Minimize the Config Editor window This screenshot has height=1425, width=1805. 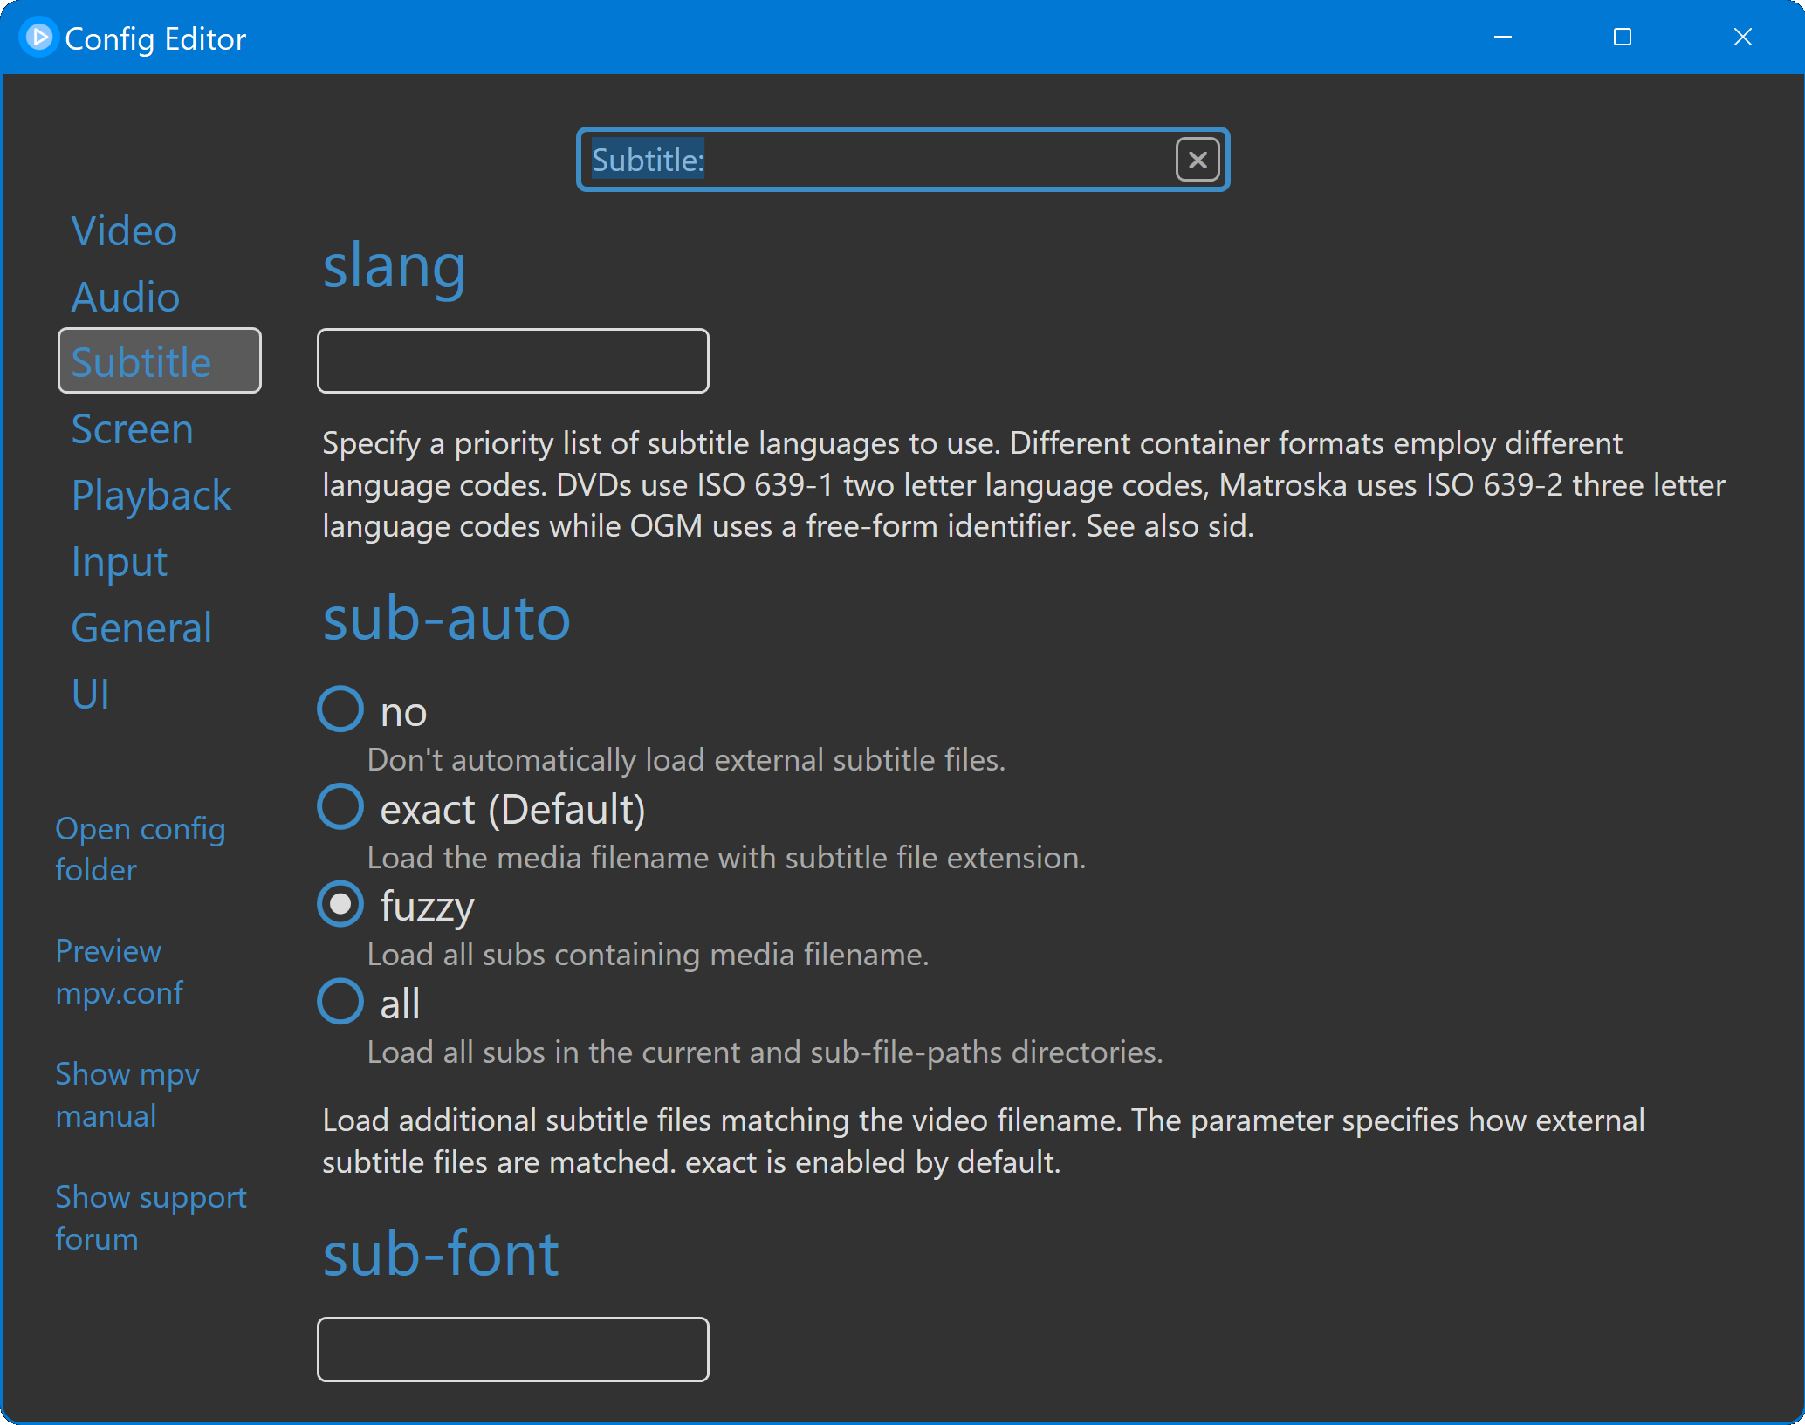(x=1502, y=38)
